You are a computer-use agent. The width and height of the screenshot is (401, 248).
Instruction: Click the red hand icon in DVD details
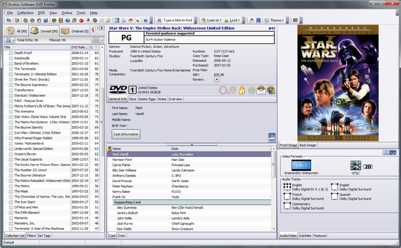click(x=223, y=90)
